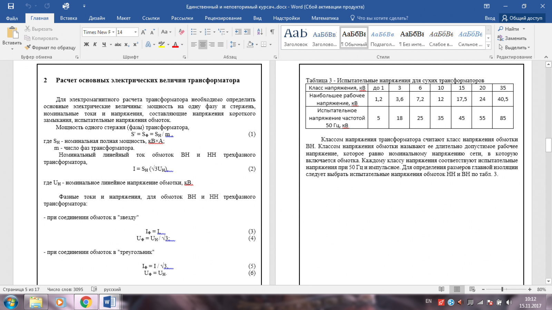Viewport: 552px width, 310px height.
Task: Switch to Дизайн ribbon tab
Action: pos(97,18)
